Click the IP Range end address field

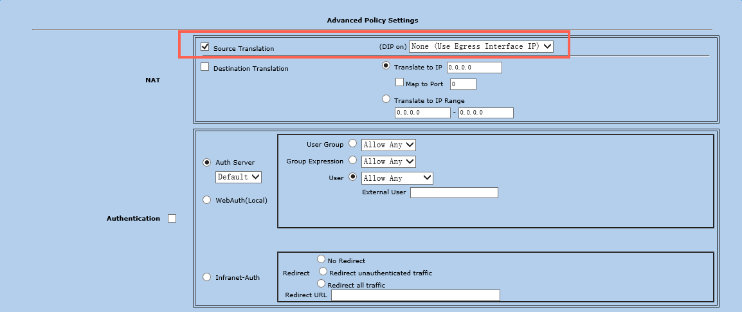tap(486, 113)
